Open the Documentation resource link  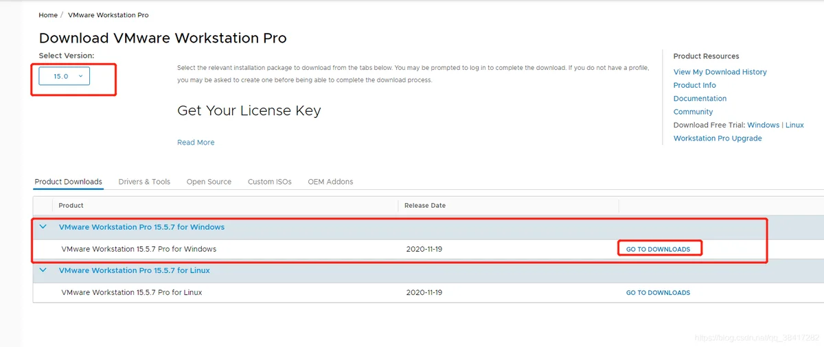coord(700,99)
